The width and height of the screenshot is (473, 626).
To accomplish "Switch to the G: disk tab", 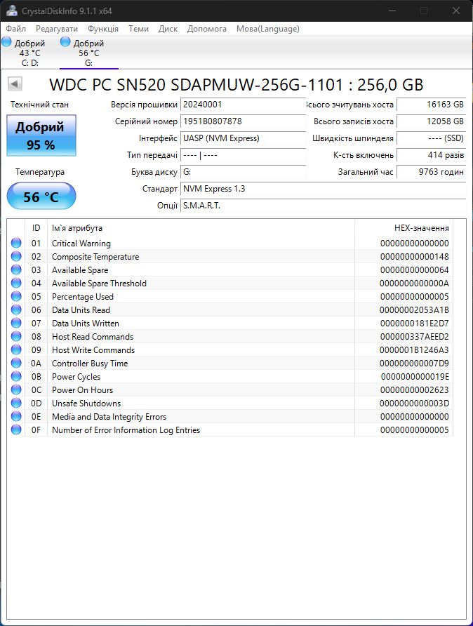I will click(x=88, y=53).
